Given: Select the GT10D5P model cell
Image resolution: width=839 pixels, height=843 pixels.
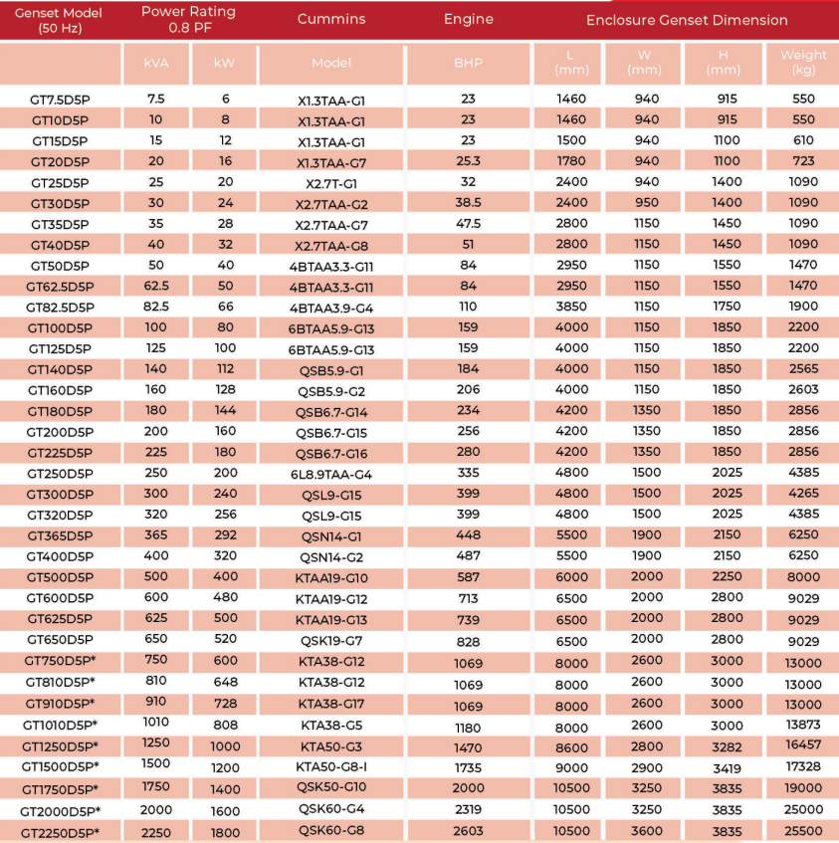Looking at the screenshot, I should pyautogui.click(x=60, y=120).
